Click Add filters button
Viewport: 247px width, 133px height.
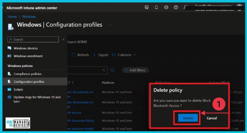click(x=135, y=70)
